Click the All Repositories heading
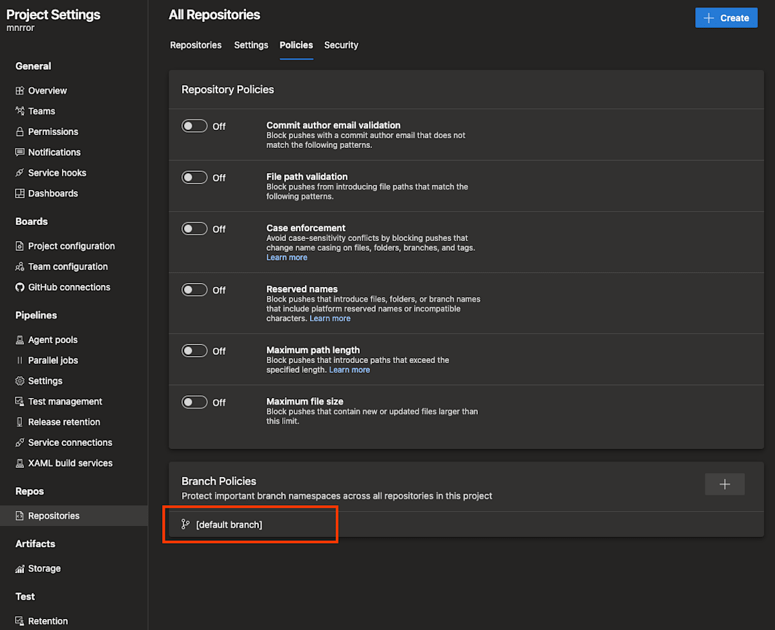The height and width of the screenshot is (630, 775). [x=214, y=14]
